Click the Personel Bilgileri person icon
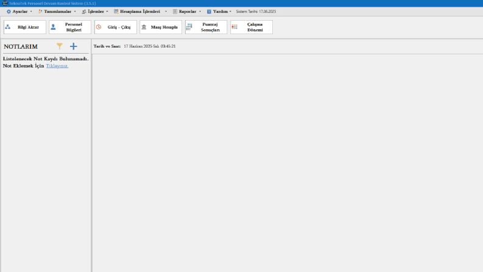The image size is (483, 272). coord(53,27)
